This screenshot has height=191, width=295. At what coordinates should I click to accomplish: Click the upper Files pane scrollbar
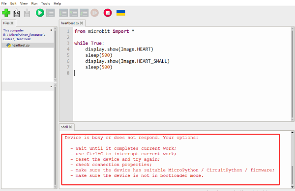point(55,54)
